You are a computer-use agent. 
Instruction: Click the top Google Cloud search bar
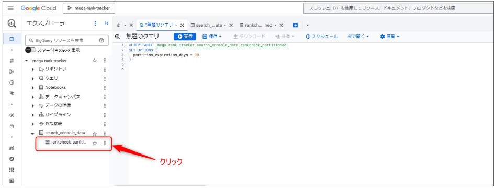pos(398,8)
